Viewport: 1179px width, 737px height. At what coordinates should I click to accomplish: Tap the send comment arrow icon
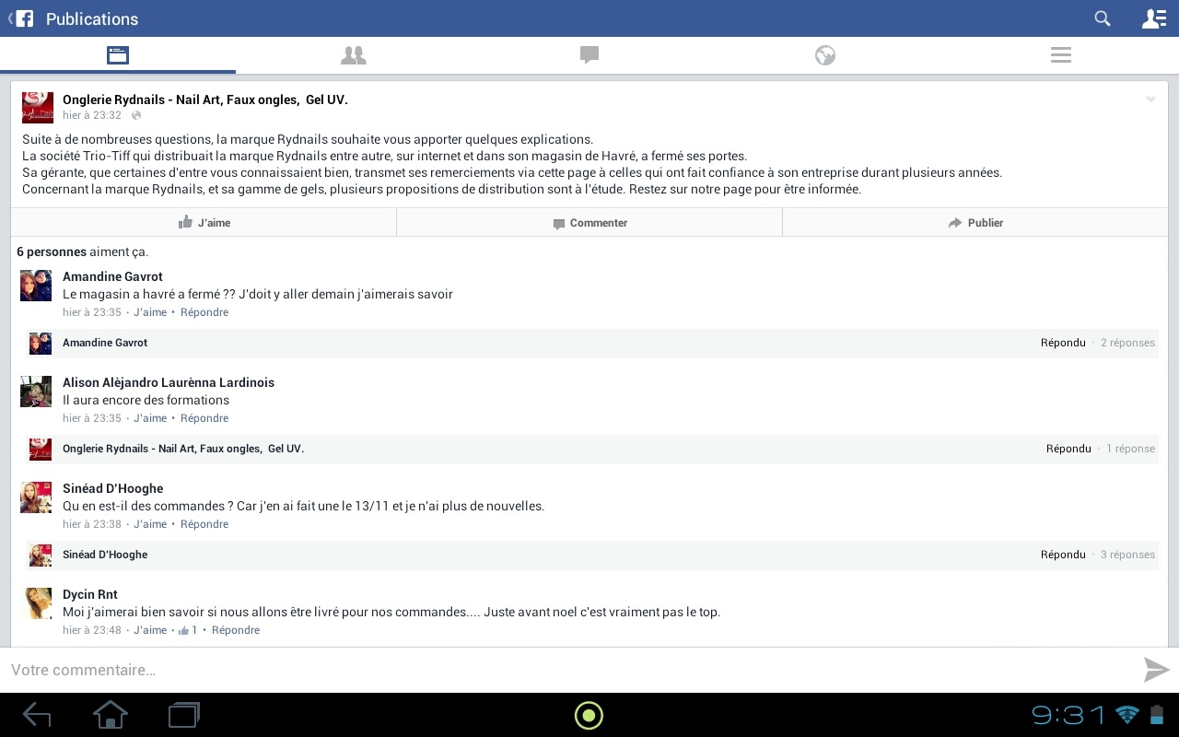tap(1156, 670)
